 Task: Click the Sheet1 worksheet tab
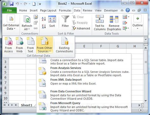[x=27, y=105]
